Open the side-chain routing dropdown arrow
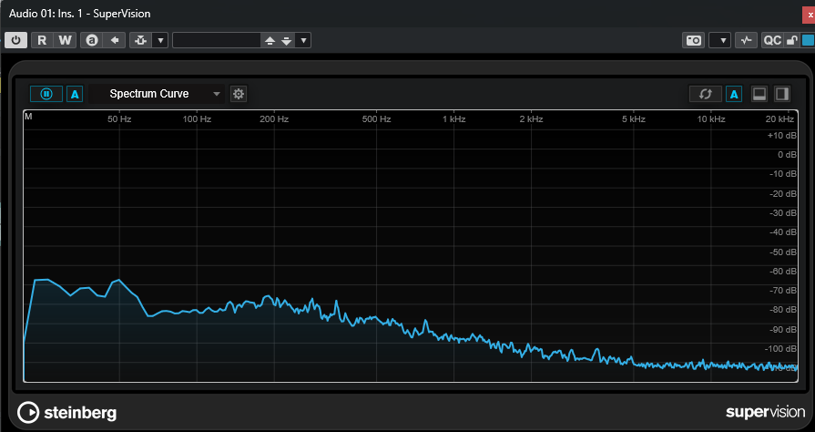This screenshot has height=432, width=815. (x=160, y=40)
